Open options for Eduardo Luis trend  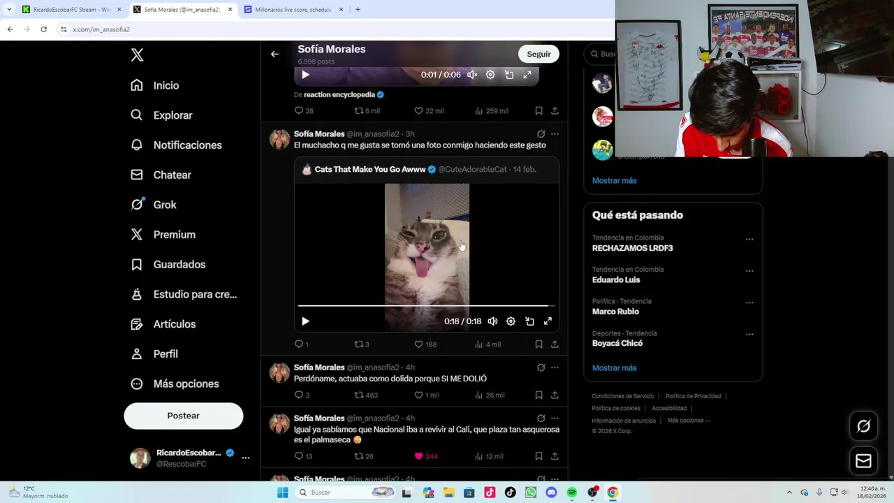click(x=749, y=271)
